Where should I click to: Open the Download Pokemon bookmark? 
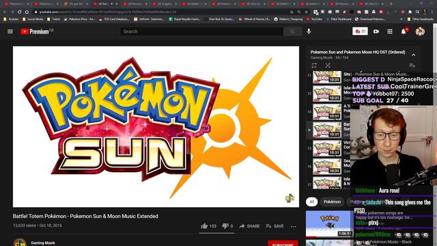click(x=370, y=19)
